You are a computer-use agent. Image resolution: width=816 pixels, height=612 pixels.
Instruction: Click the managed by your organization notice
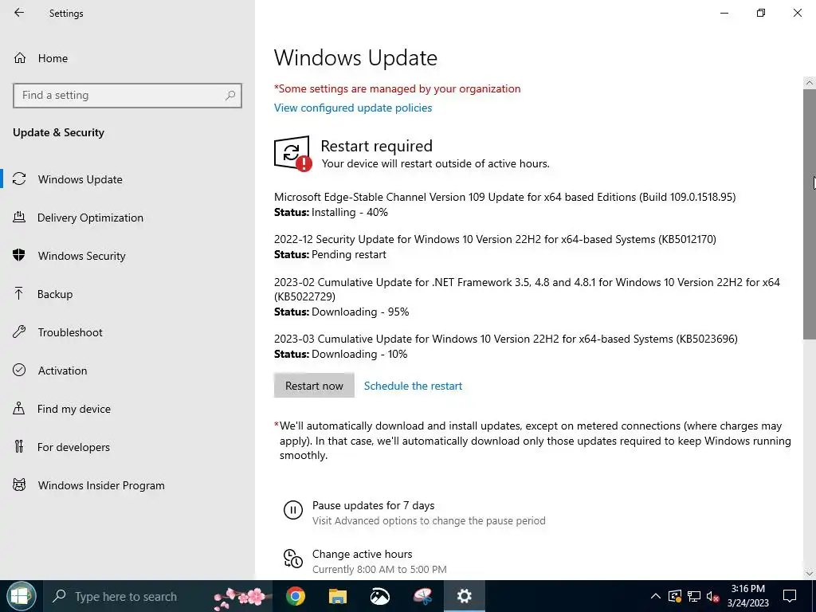(x=397, y=88)
